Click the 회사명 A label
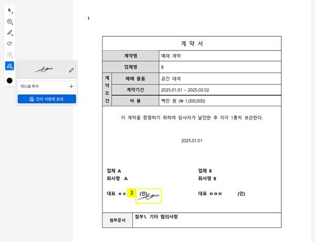 [117, 178]
